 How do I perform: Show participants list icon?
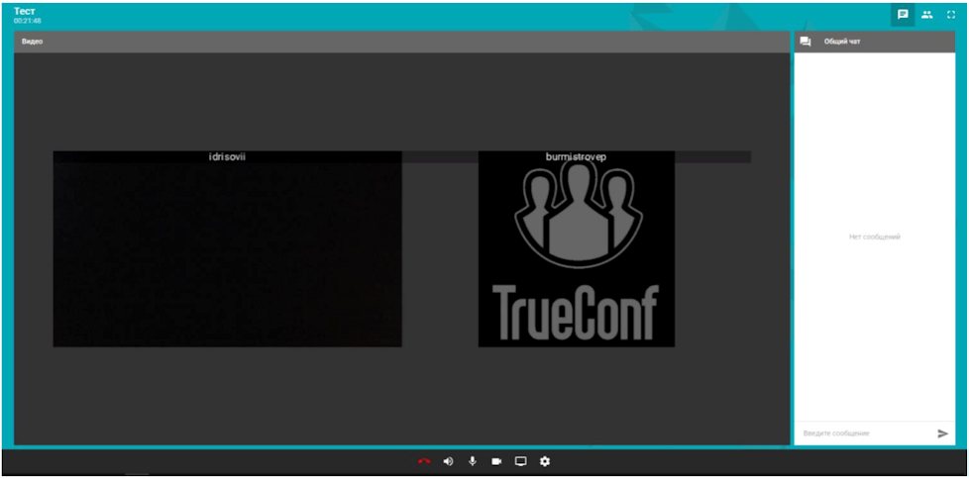927,15
